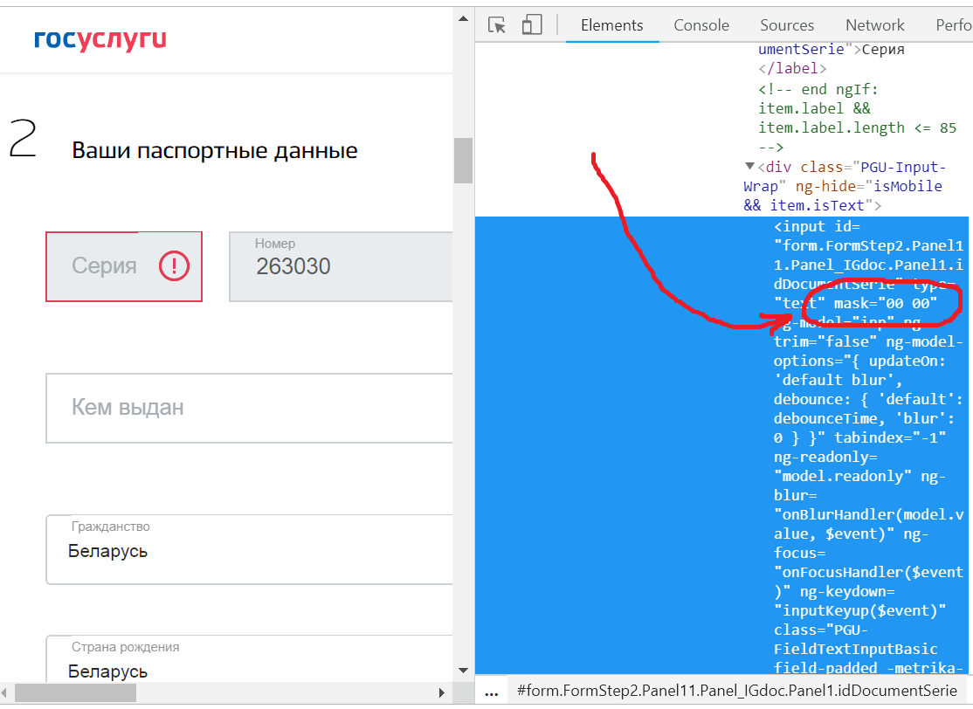Click the Серия input field
This screenshot has height=709, width=973.
click(124, 266)
